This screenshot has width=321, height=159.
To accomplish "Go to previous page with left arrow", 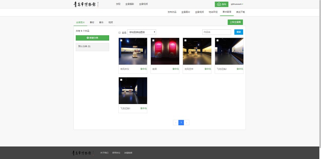I will [x=175, y=122].
